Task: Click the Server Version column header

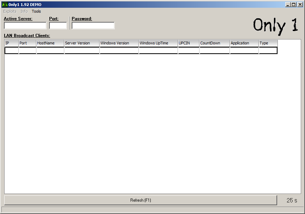Action: click(82, 43)
